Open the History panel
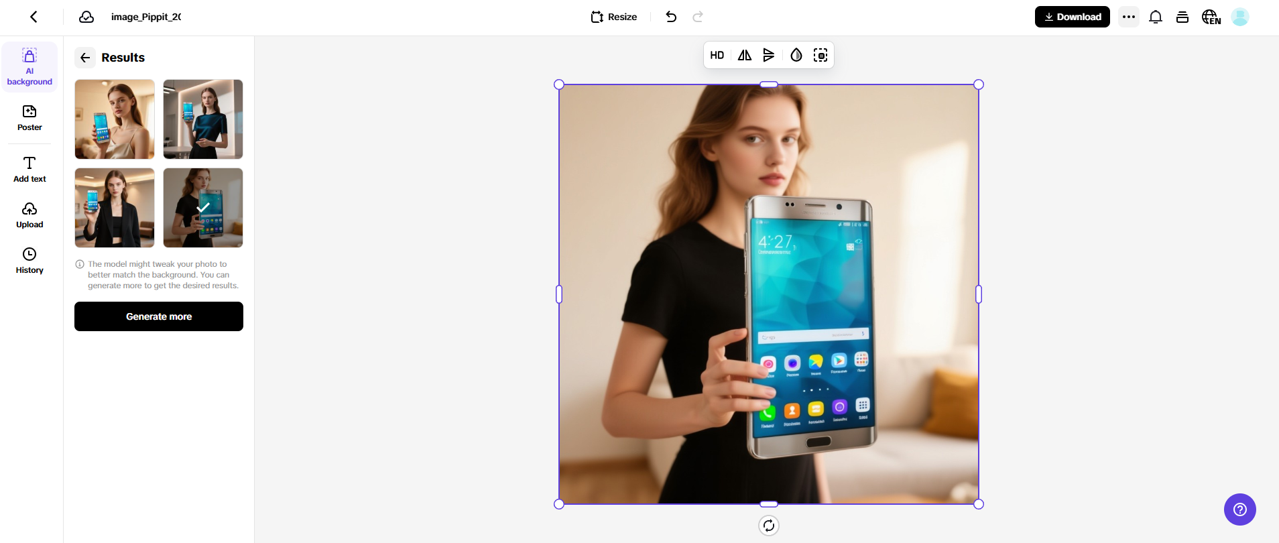This screenshot has width=1279, height=543. point(29,261)
